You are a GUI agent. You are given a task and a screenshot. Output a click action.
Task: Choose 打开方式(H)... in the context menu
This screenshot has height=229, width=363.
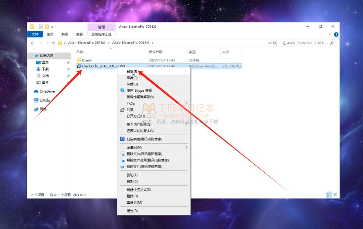pyautogui.click(x=154, y=116)
